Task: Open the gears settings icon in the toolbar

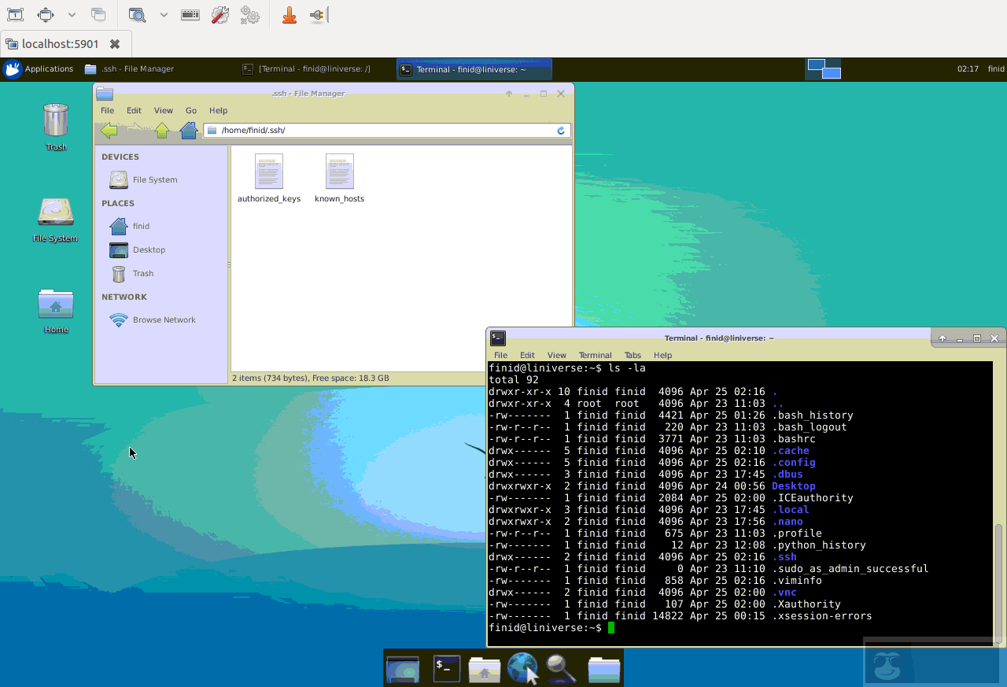Action: pos(250,15)
